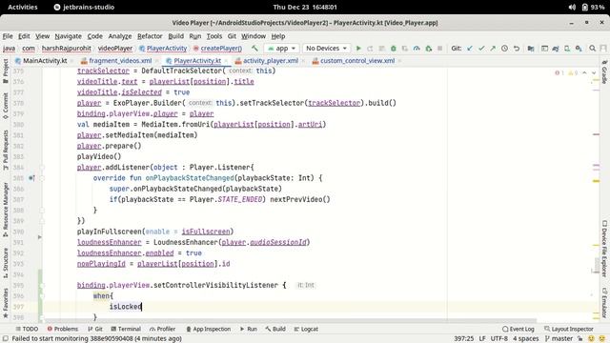Click the override gutter icon at line 385

pyautogui.click(x=31, y=178)
